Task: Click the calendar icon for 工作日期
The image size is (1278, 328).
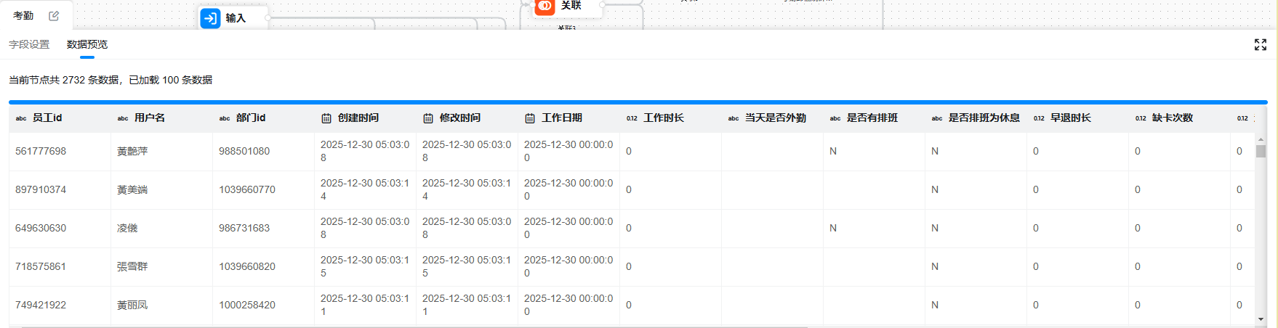Action: coord(530,118)
